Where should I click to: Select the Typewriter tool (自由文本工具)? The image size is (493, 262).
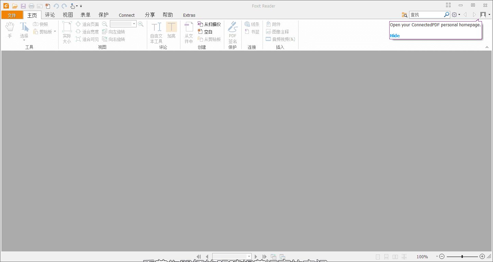(156, 31)
